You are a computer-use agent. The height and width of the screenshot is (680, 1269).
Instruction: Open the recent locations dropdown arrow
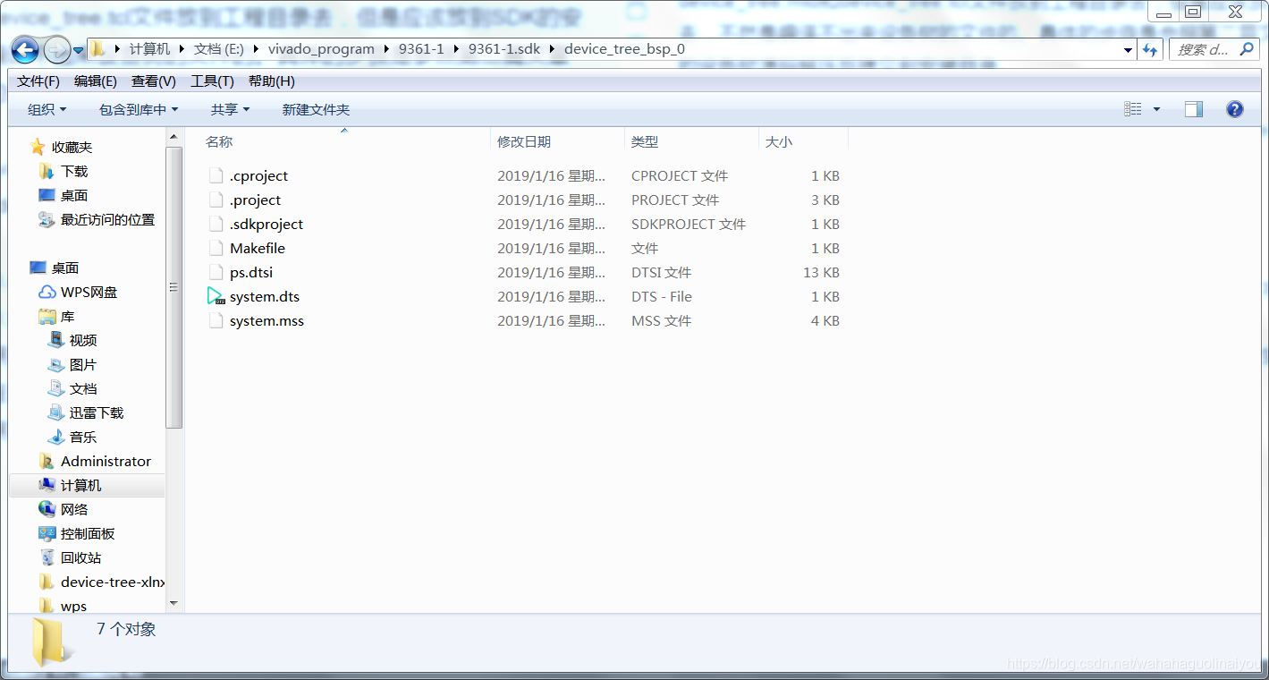click(79, 50)
